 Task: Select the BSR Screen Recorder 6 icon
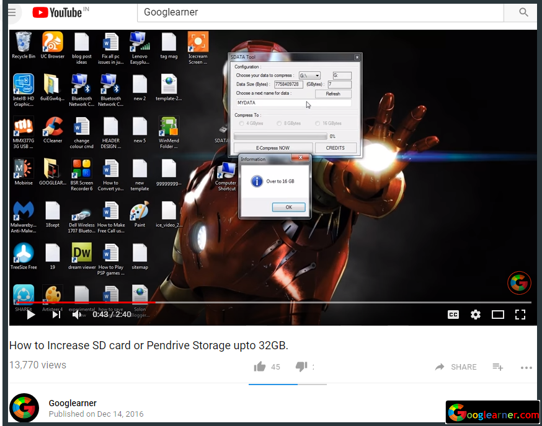pos(82,175)
